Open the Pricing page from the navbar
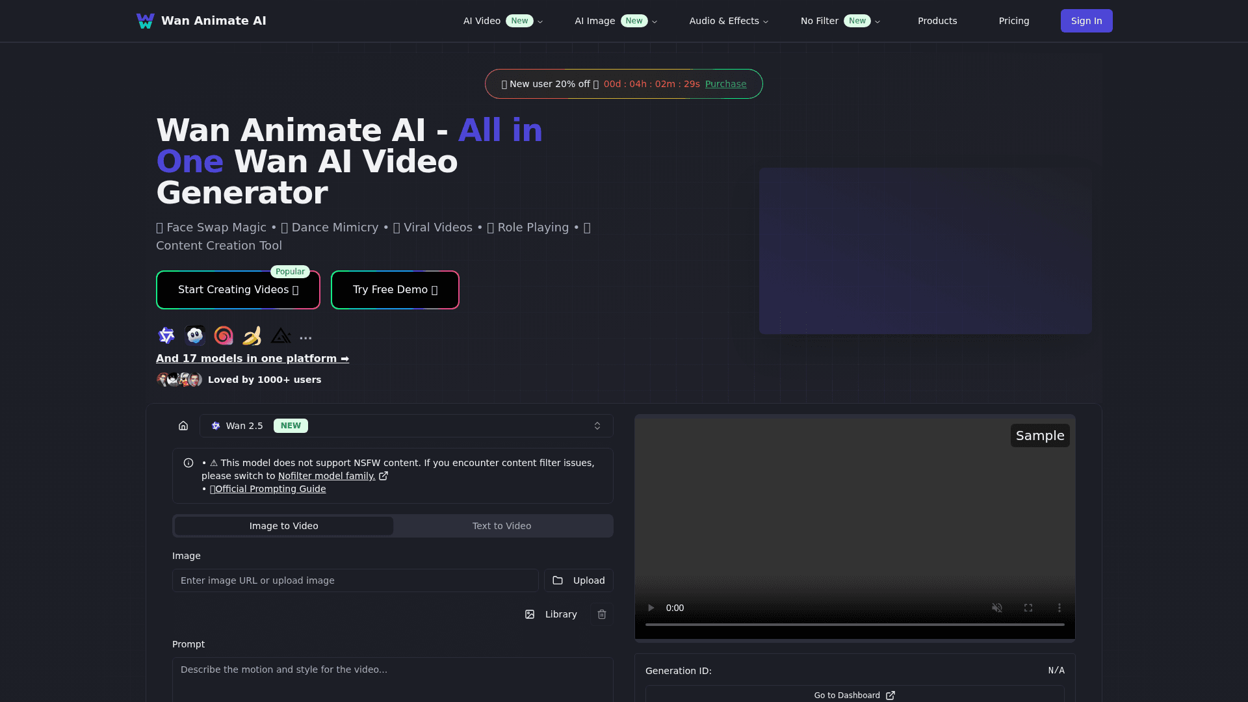1248x702 pixels. click(1013, 21)
